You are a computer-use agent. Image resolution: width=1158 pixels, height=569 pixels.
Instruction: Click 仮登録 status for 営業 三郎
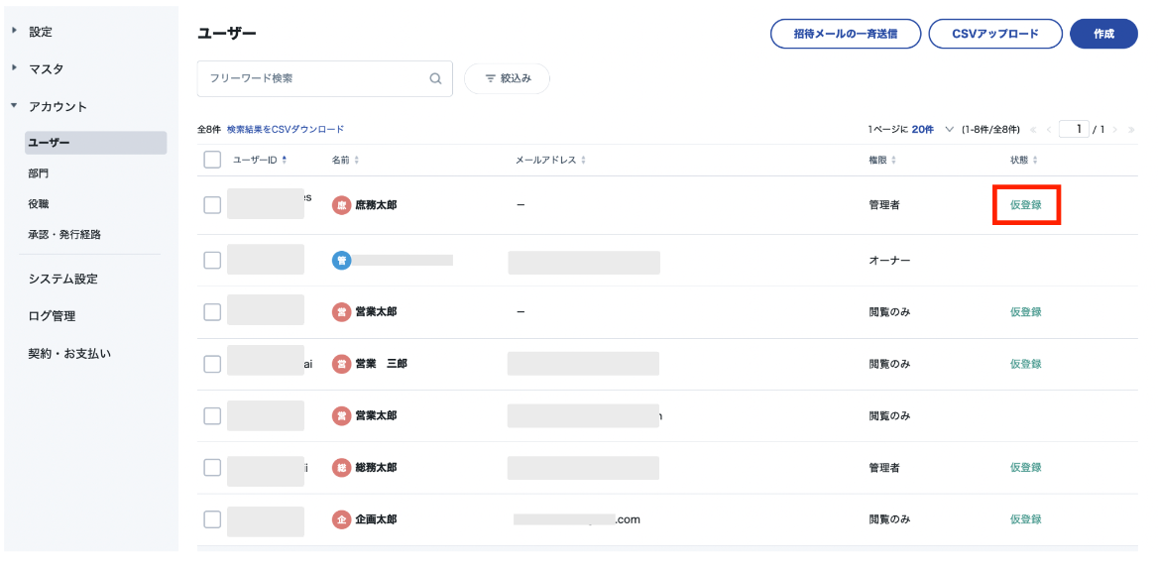[1026, 364]
